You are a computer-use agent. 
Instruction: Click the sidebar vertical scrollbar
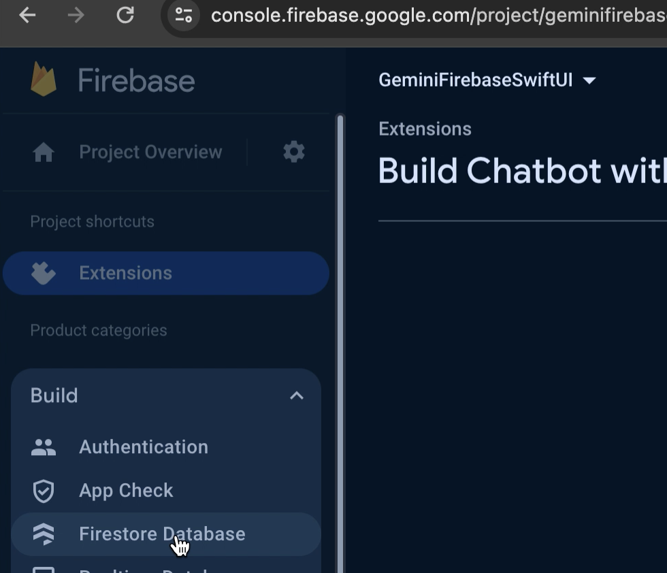point(340,340)
